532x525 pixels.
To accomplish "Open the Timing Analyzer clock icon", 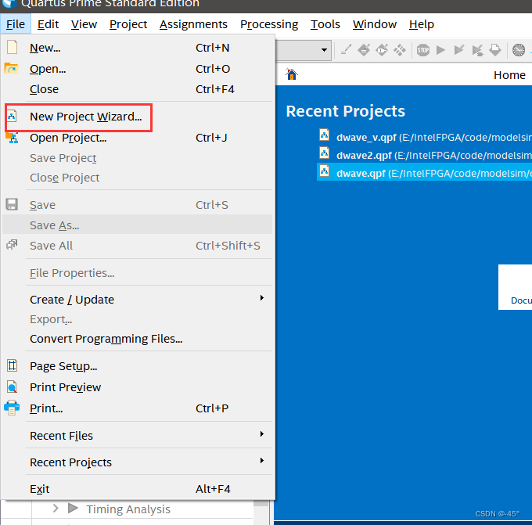I will click(x=519, y=50).
